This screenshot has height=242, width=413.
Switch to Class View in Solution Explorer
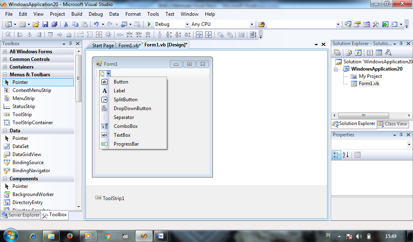click(392, 123)
